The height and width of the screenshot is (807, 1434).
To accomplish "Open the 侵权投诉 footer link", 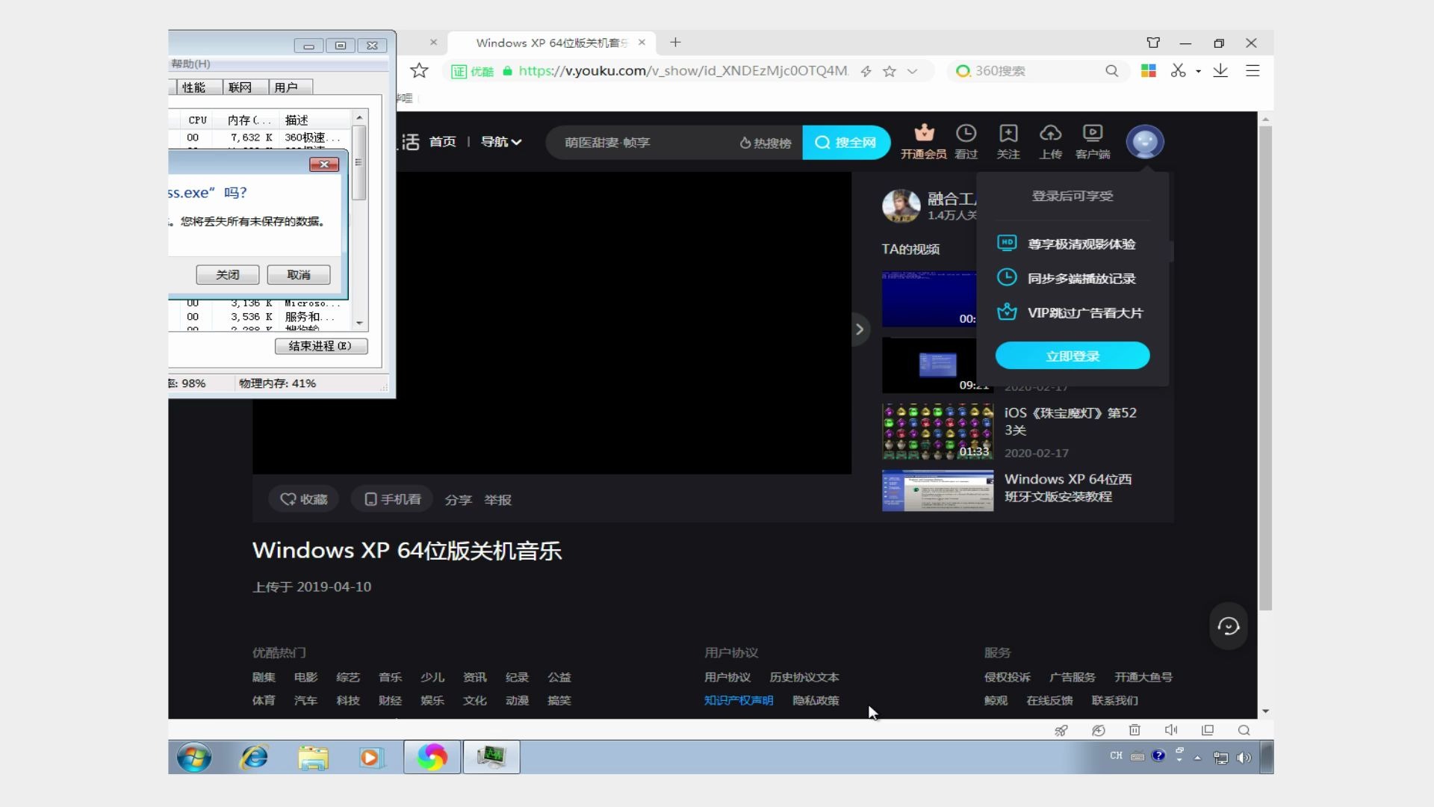I will click(1007, 677).
